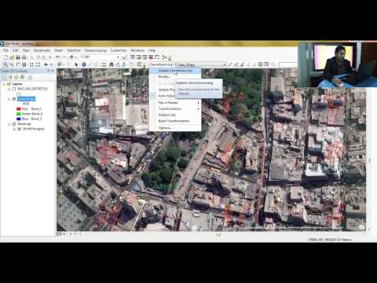Viewport: 377px width, 283px height.
Task: Open the ArcToolbox window icon
Action: pos(151,57)
